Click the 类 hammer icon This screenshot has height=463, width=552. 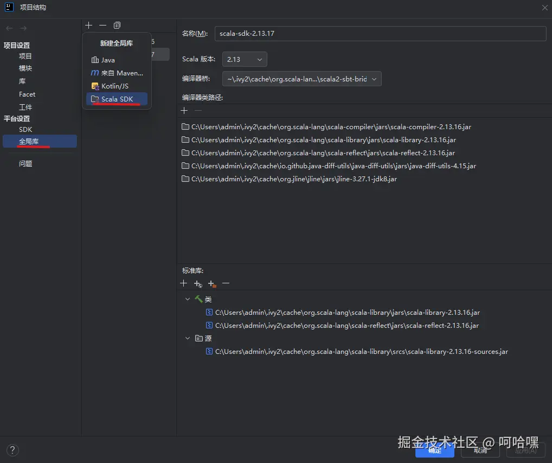pos(198,299)
